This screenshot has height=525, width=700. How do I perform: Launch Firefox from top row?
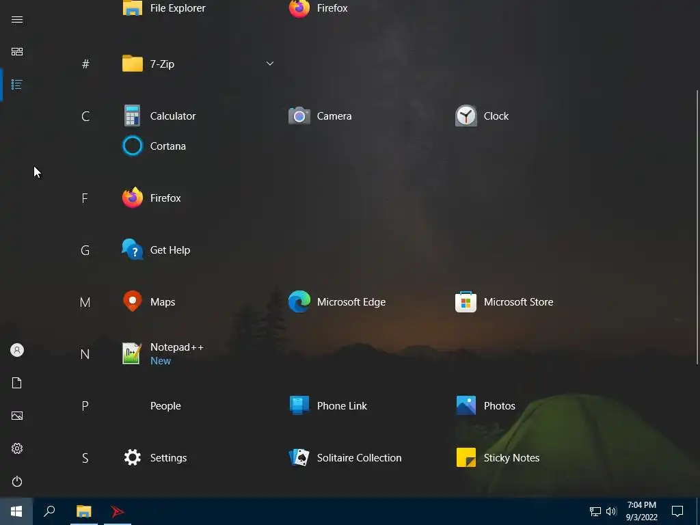[x=319, y=8]
